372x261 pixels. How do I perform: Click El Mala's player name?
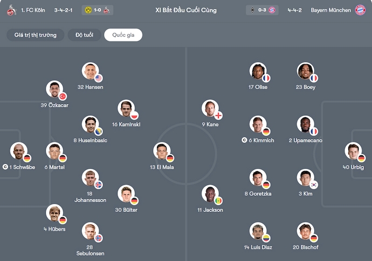[x=162, y=167]
